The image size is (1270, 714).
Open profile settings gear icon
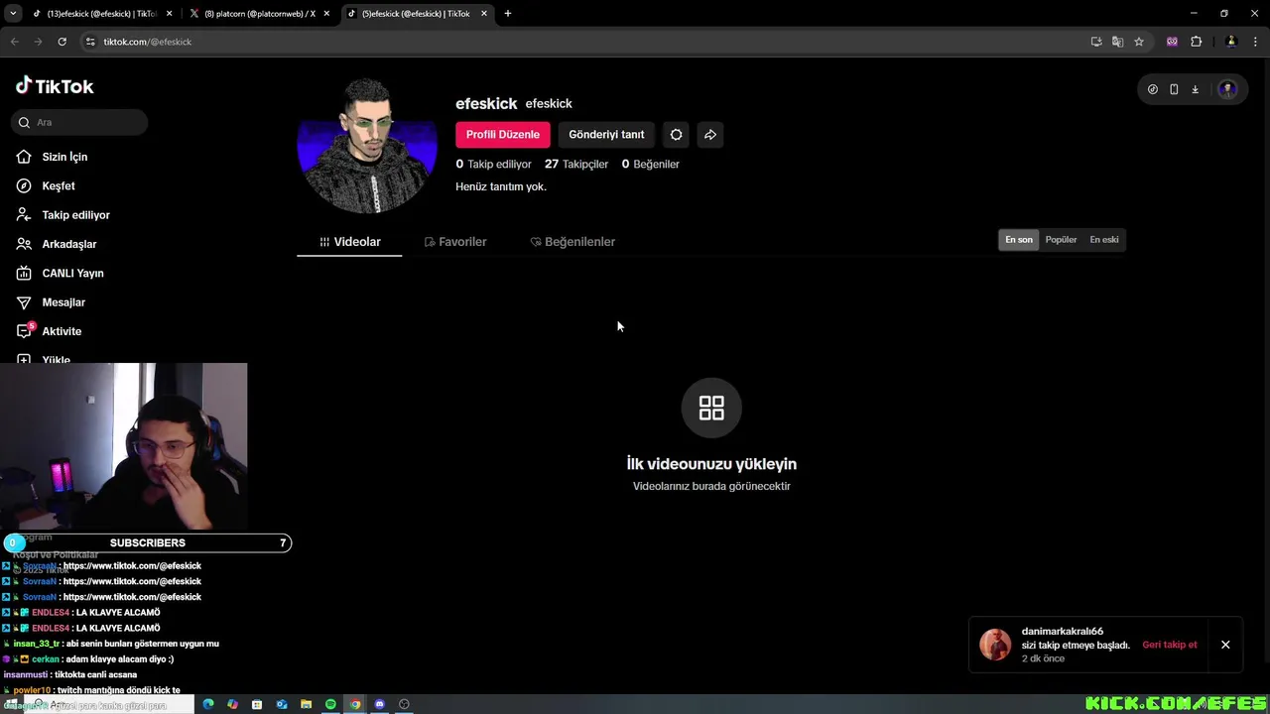pyautogui.click(x=676, y=135)
